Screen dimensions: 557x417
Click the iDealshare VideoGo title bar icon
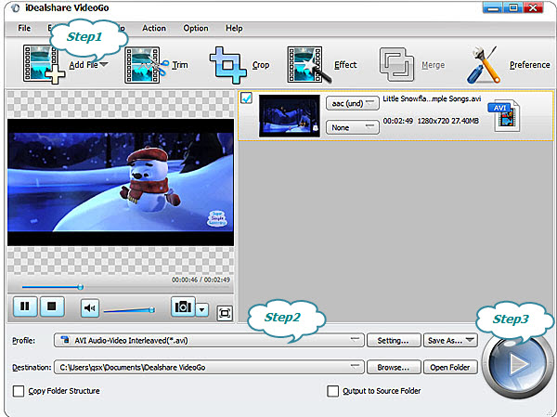[x=15, y=7]
